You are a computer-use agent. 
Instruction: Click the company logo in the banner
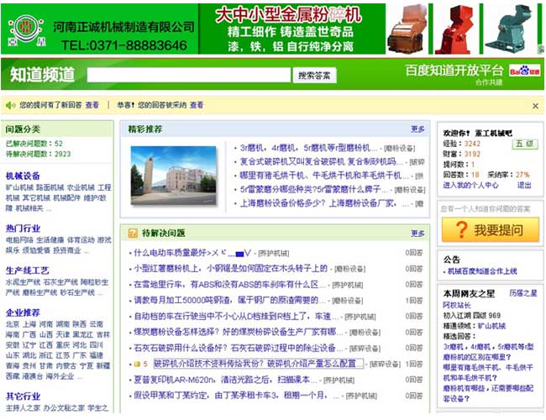click(26, 30)
